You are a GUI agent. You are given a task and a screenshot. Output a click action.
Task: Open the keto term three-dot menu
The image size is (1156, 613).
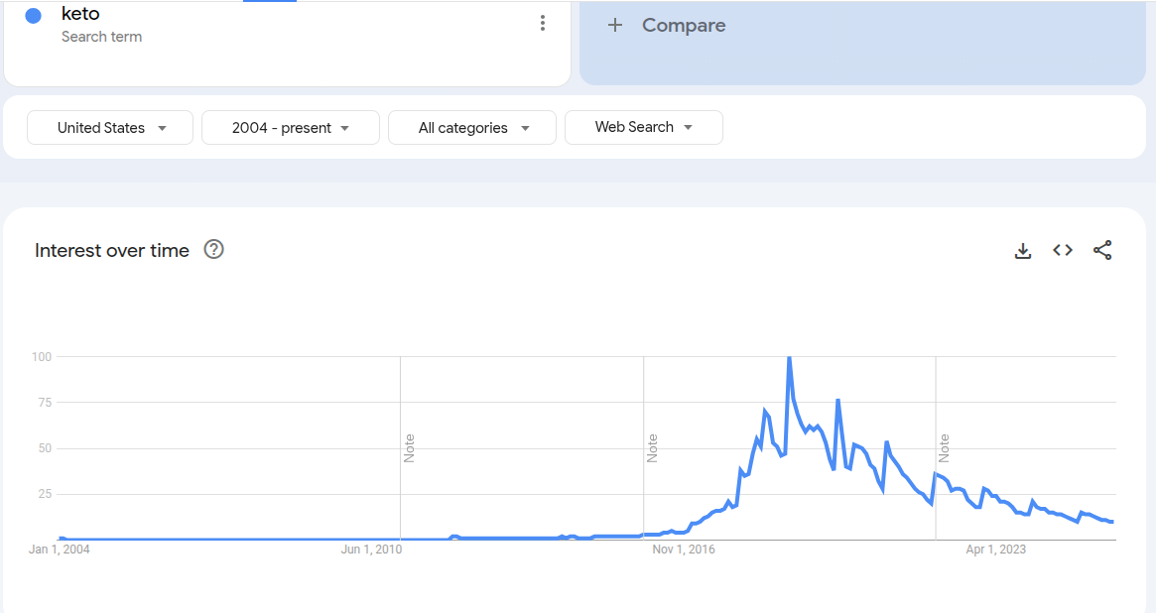coord(542,23)
